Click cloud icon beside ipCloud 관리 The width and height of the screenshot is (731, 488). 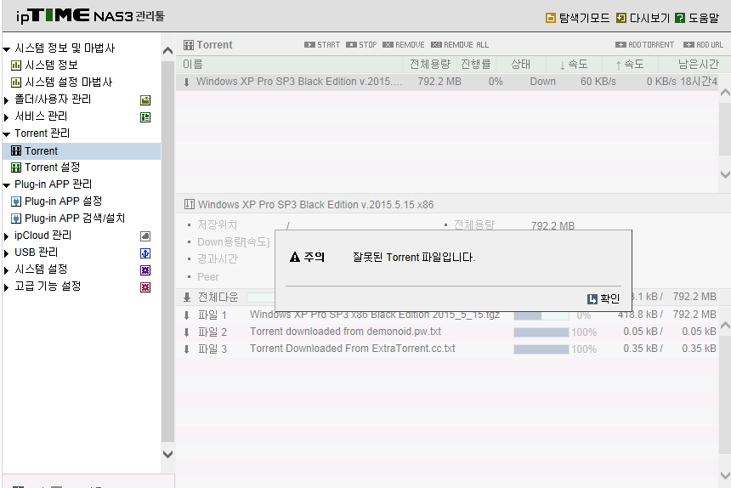point(145,236)
